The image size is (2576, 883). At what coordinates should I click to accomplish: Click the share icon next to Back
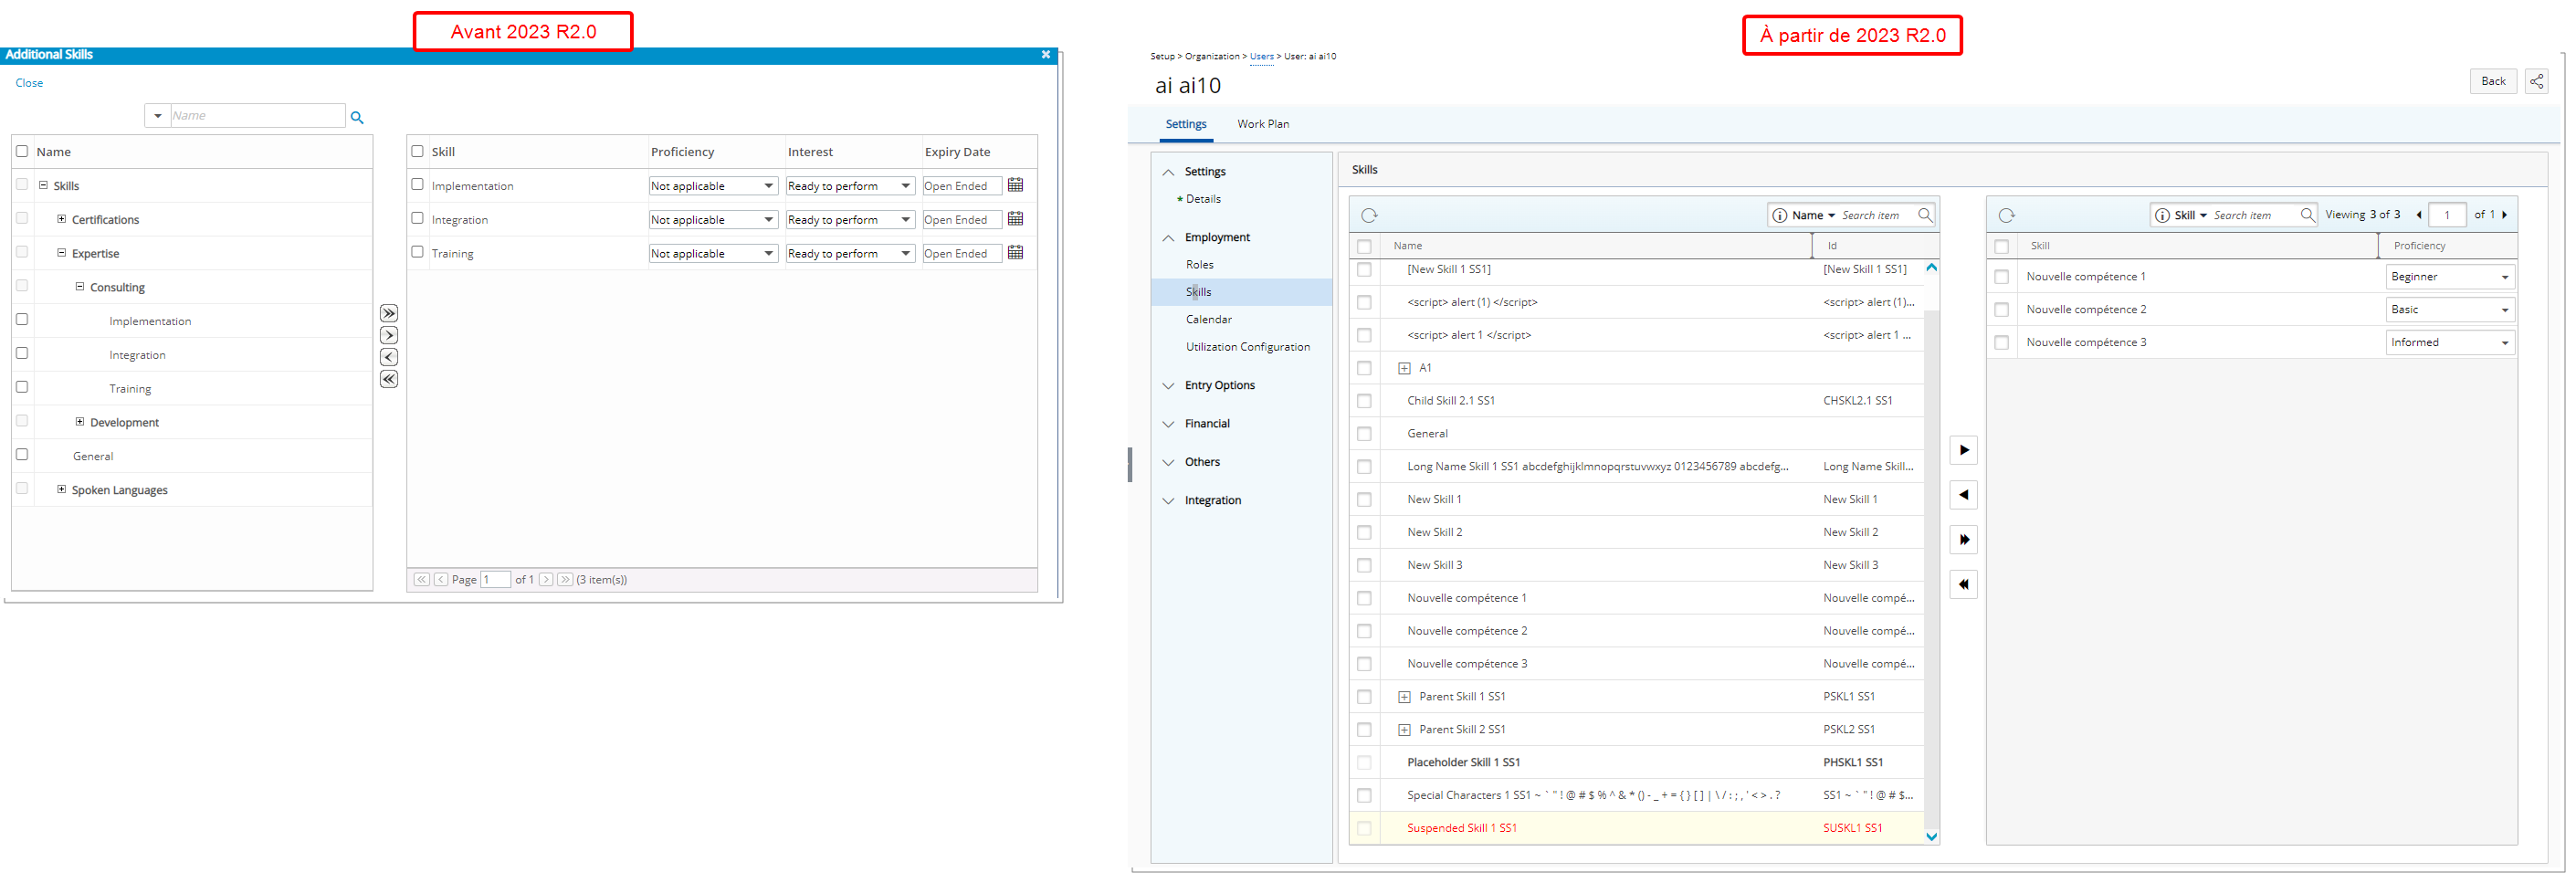click(x=2536, y=81)
